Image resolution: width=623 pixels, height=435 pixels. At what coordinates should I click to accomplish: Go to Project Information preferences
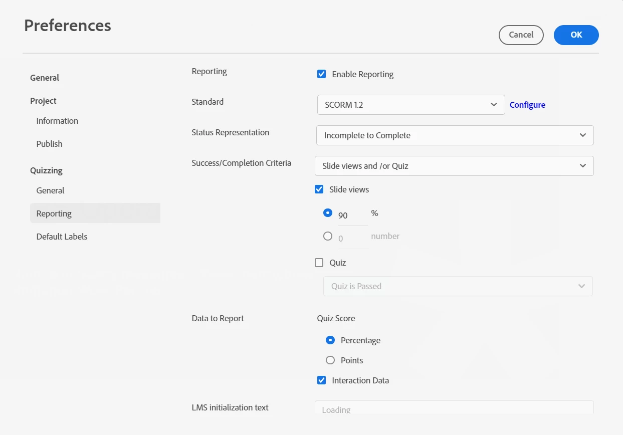coord(57,121)
